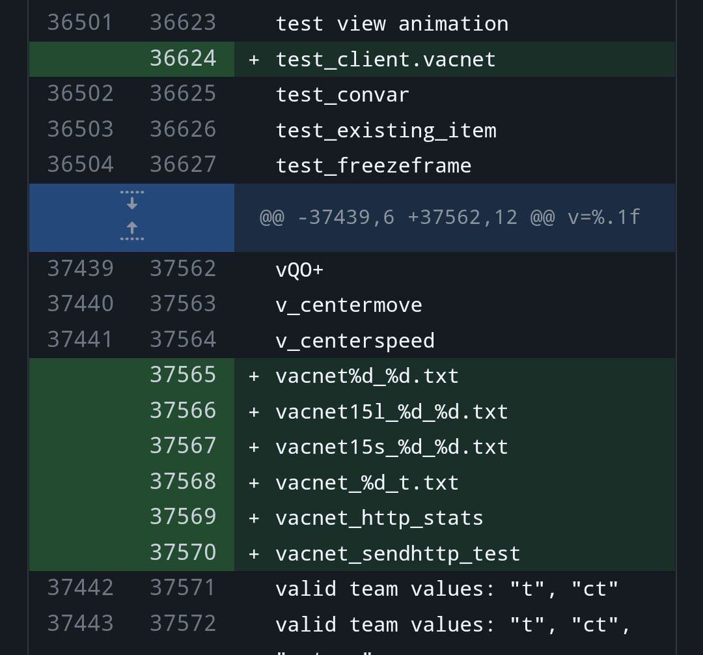The width and height of the screenshot is (703, 655).
Task: Click the plus marker beside vacnet15l_%d_%d.txt
Action: pos(254,411)
